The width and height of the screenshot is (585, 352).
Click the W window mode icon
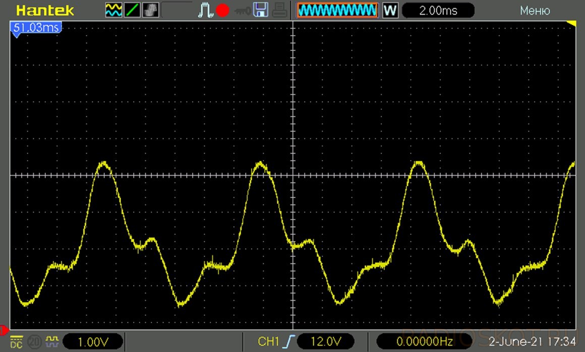click(x=390, y=10)
